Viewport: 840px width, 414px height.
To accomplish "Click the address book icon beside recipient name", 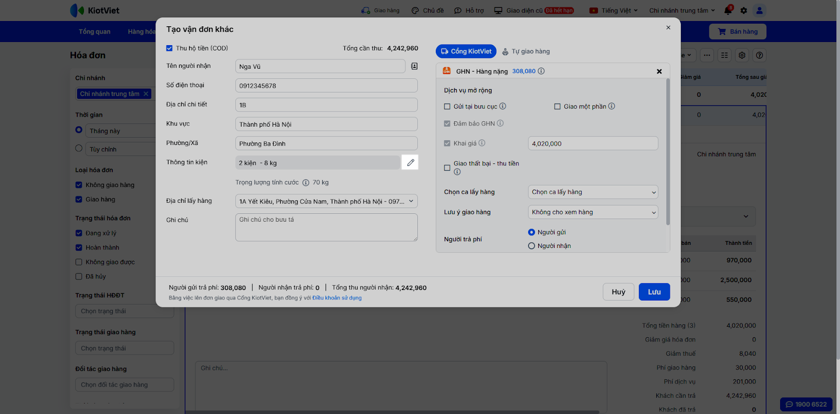I will click(x=414, y=66).
